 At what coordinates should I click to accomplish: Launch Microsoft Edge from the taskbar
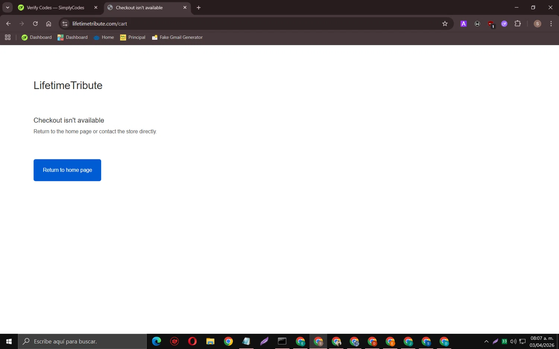(157, 341)
